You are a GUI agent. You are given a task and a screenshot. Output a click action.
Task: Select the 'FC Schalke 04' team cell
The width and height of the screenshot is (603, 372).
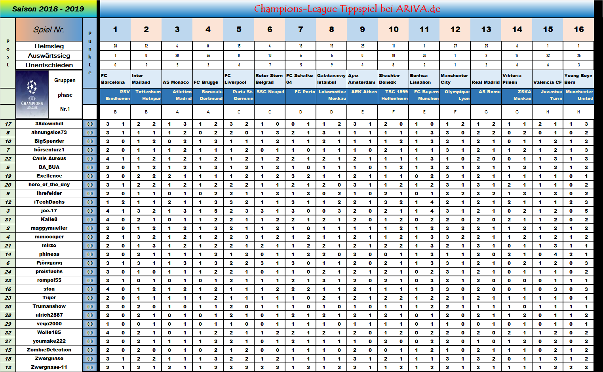point(301,79)
